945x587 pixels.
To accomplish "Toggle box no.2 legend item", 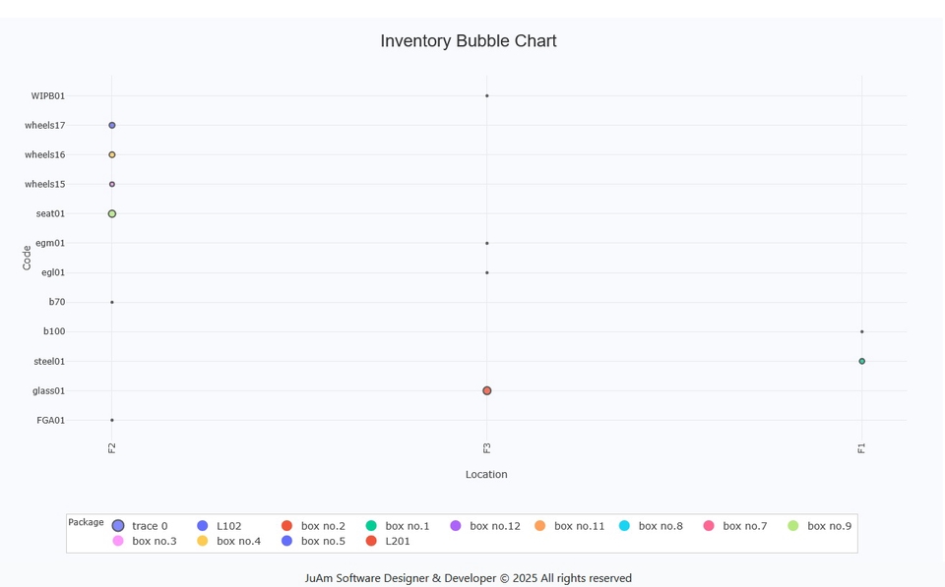I will (322, 526).
